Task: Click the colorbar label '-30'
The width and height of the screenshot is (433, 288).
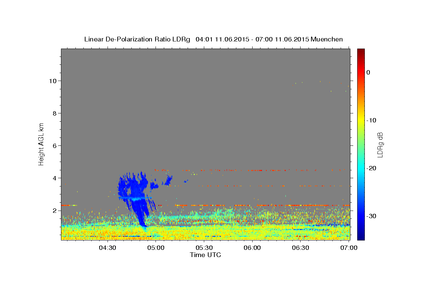Action: 371,216
